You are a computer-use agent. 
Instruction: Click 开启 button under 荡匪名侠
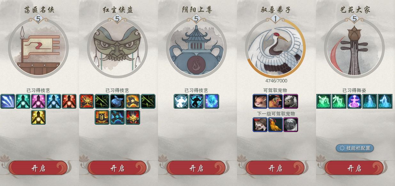point(38,168)
